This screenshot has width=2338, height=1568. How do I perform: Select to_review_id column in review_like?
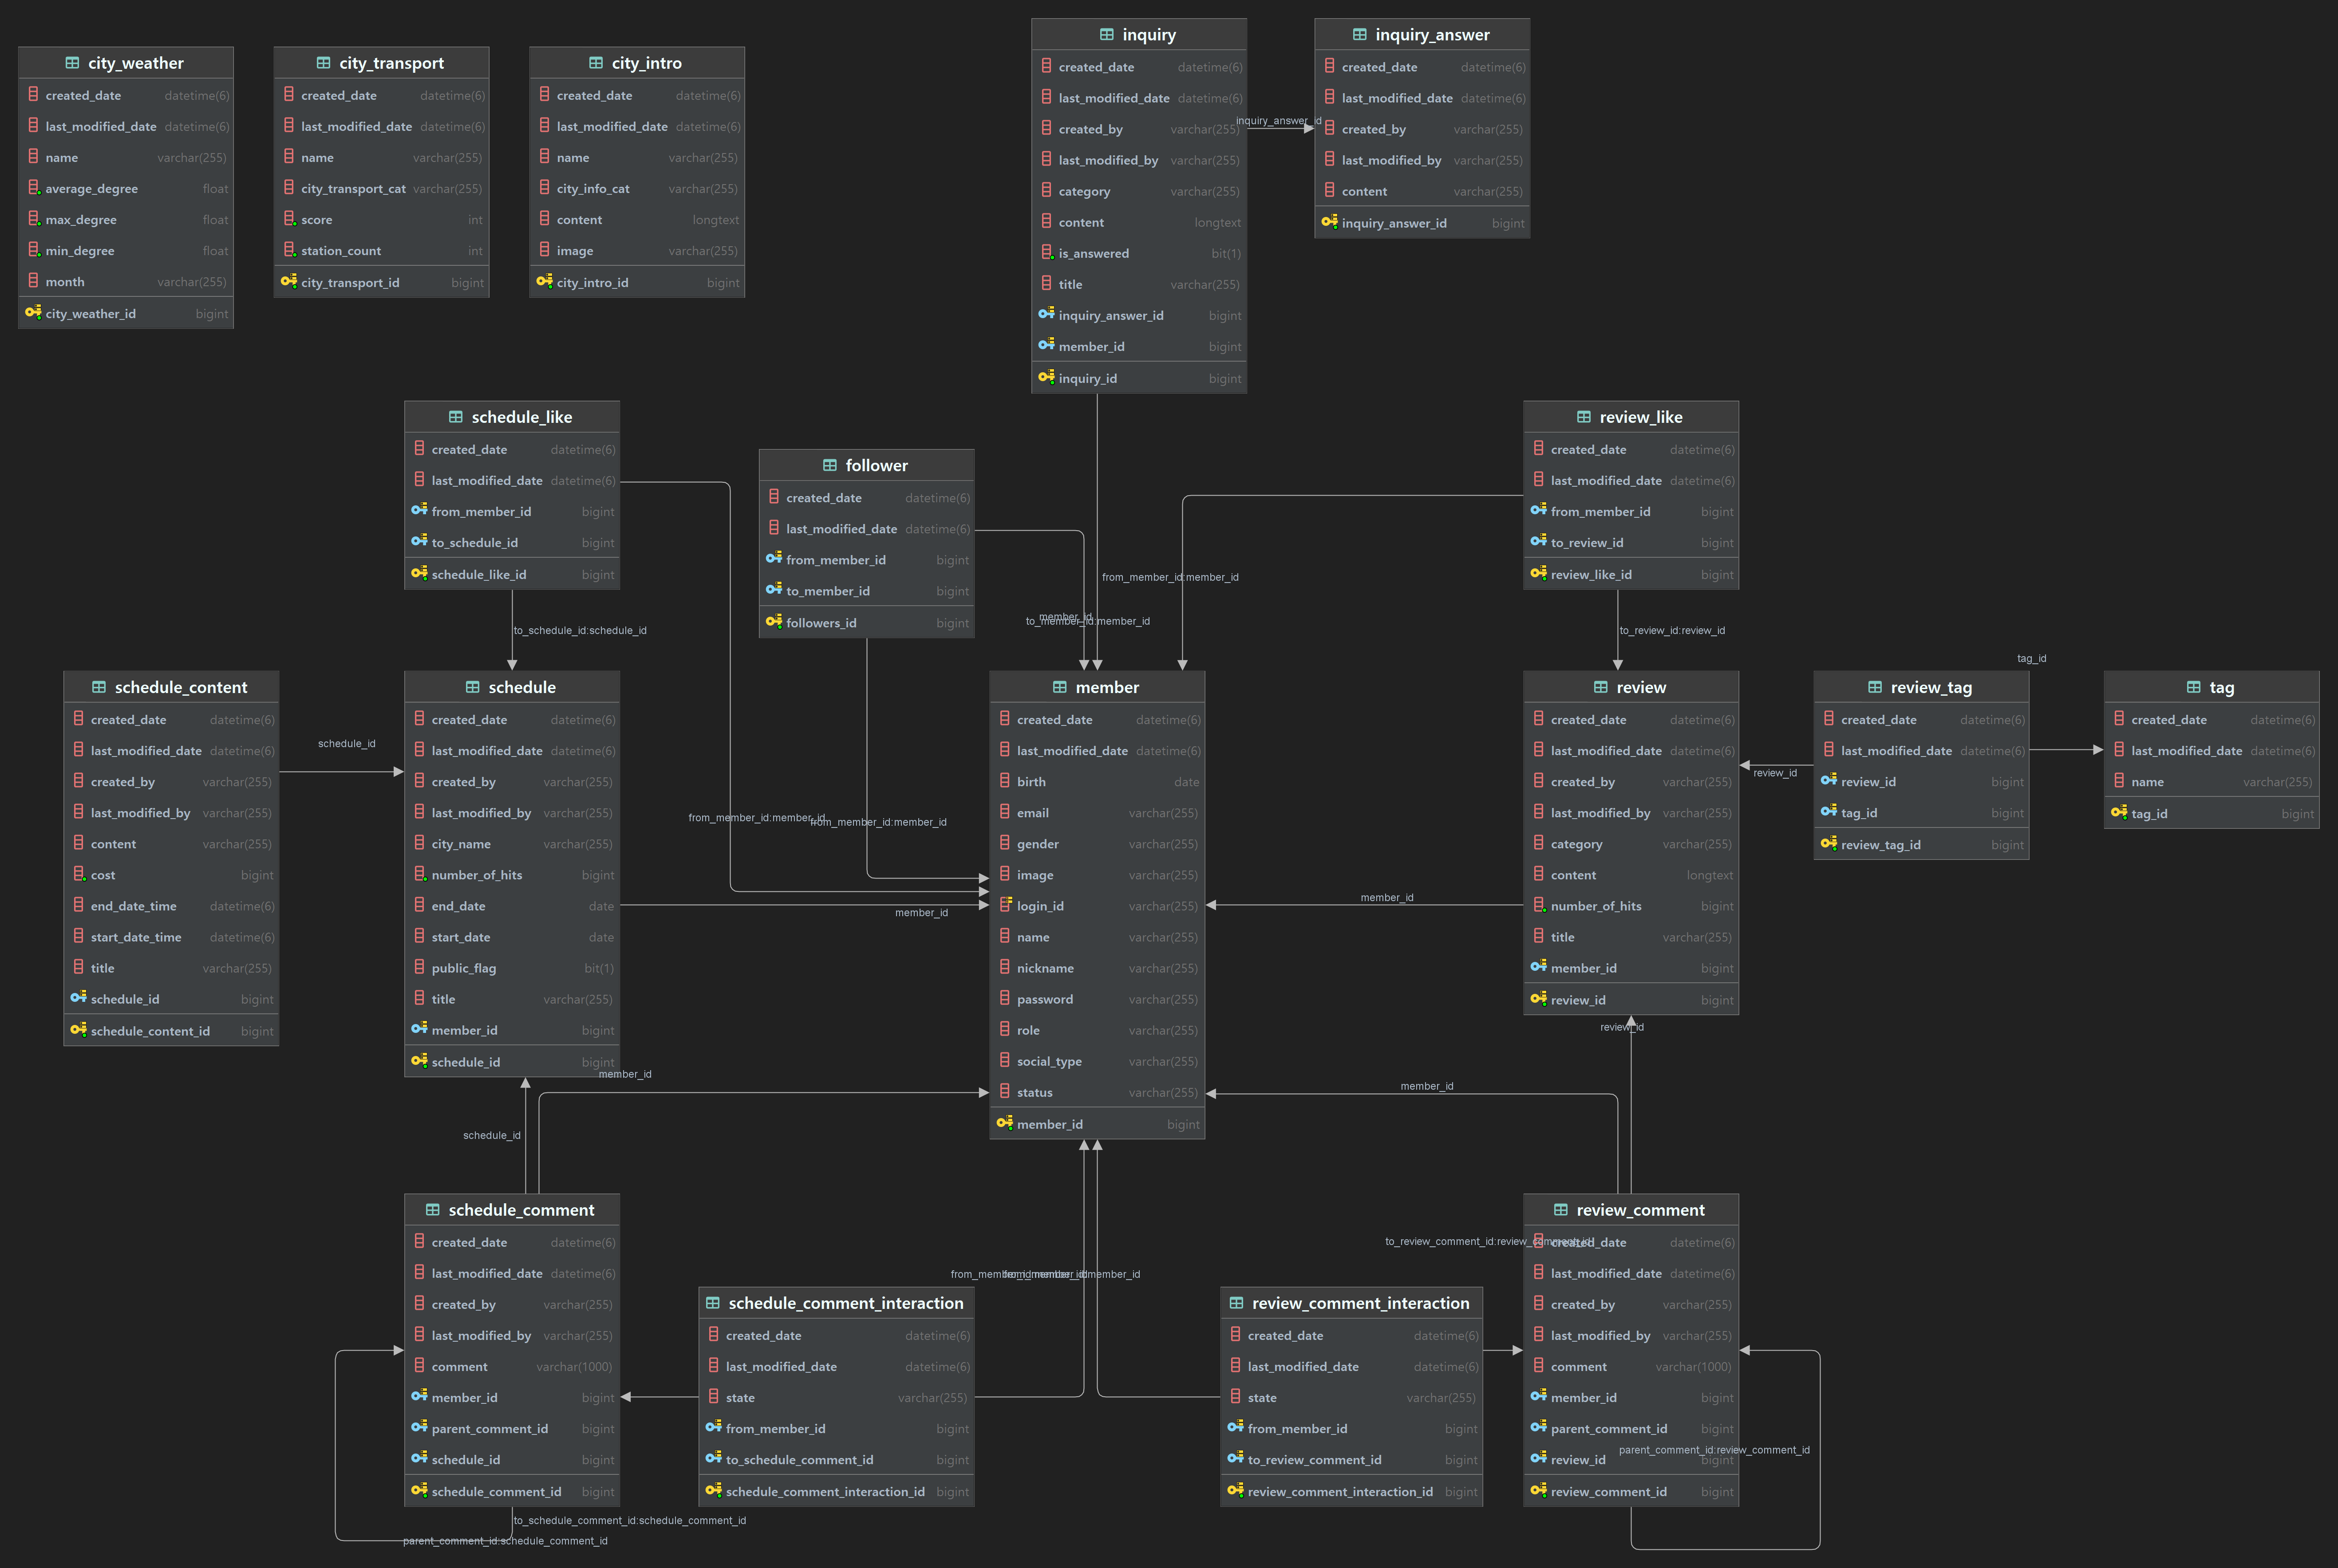point(1631,543)
